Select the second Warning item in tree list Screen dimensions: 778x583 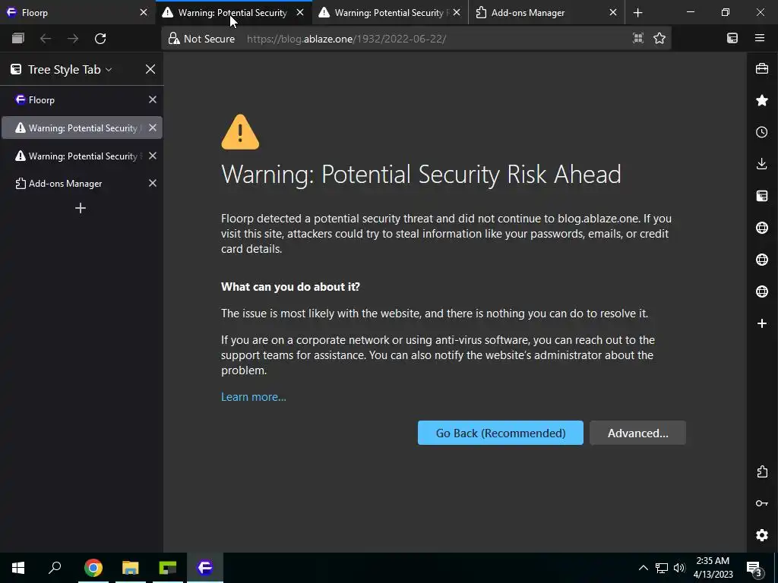point(82,156)
